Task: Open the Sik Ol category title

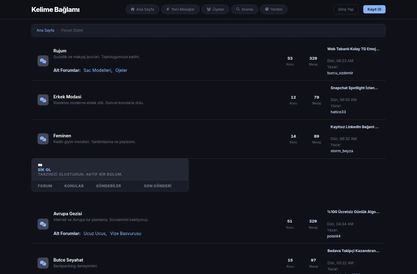Action: 44,170
